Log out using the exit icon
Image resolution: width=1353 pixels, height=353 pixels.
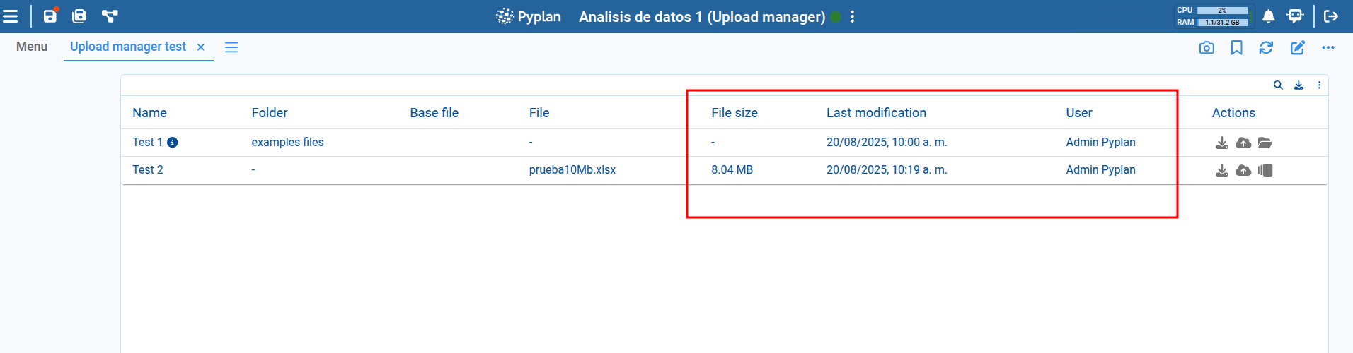tap(1331, 16)
